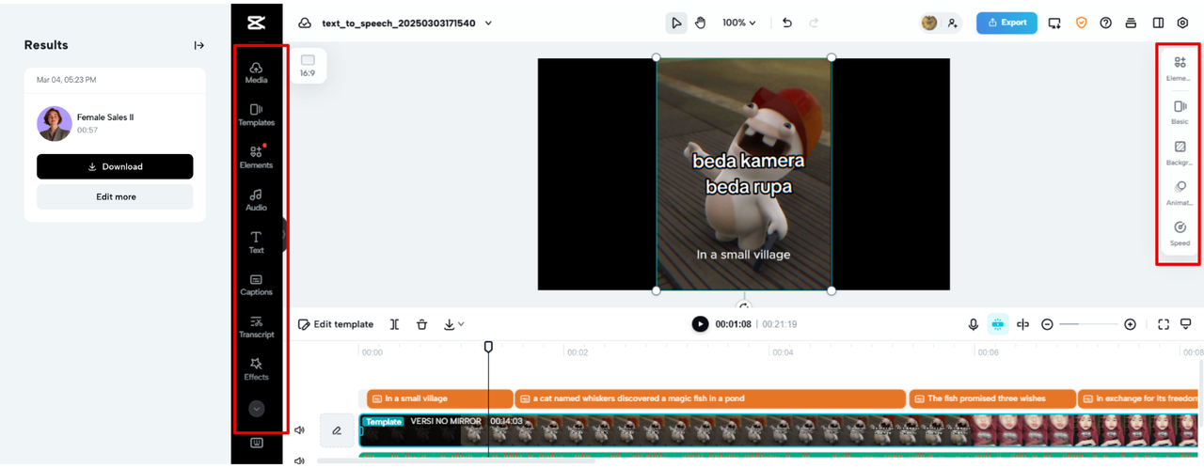Screen dimensions: 1204x468
Task: Open the project name dropdown arrow
Action: click(488, 23)
